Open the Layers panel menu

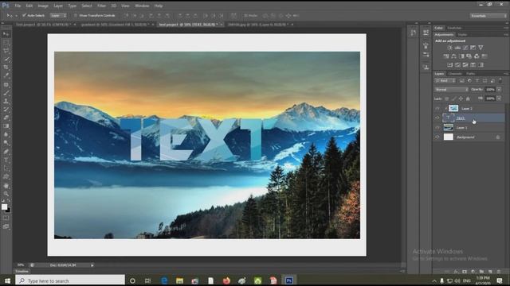pyautogui.click(x=506, y=74)
